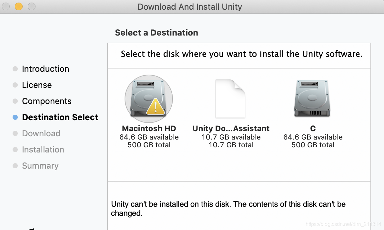Click the blue bullet beside Destination Select

[x=15, y=117]
